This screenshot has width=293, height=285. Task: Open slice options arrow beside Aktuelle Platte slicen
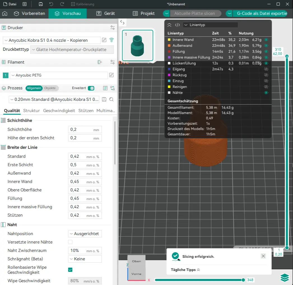coord(166,13)
